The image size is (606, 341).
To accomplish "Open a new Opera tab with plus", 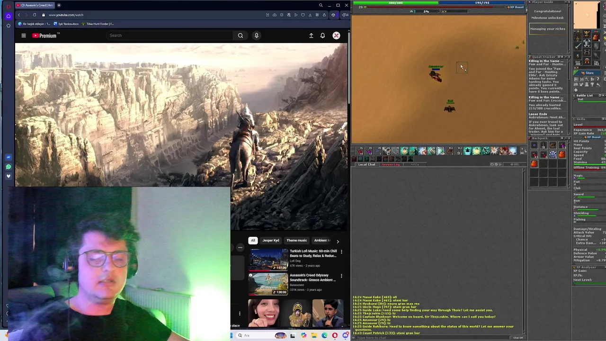I will (59, 5).
